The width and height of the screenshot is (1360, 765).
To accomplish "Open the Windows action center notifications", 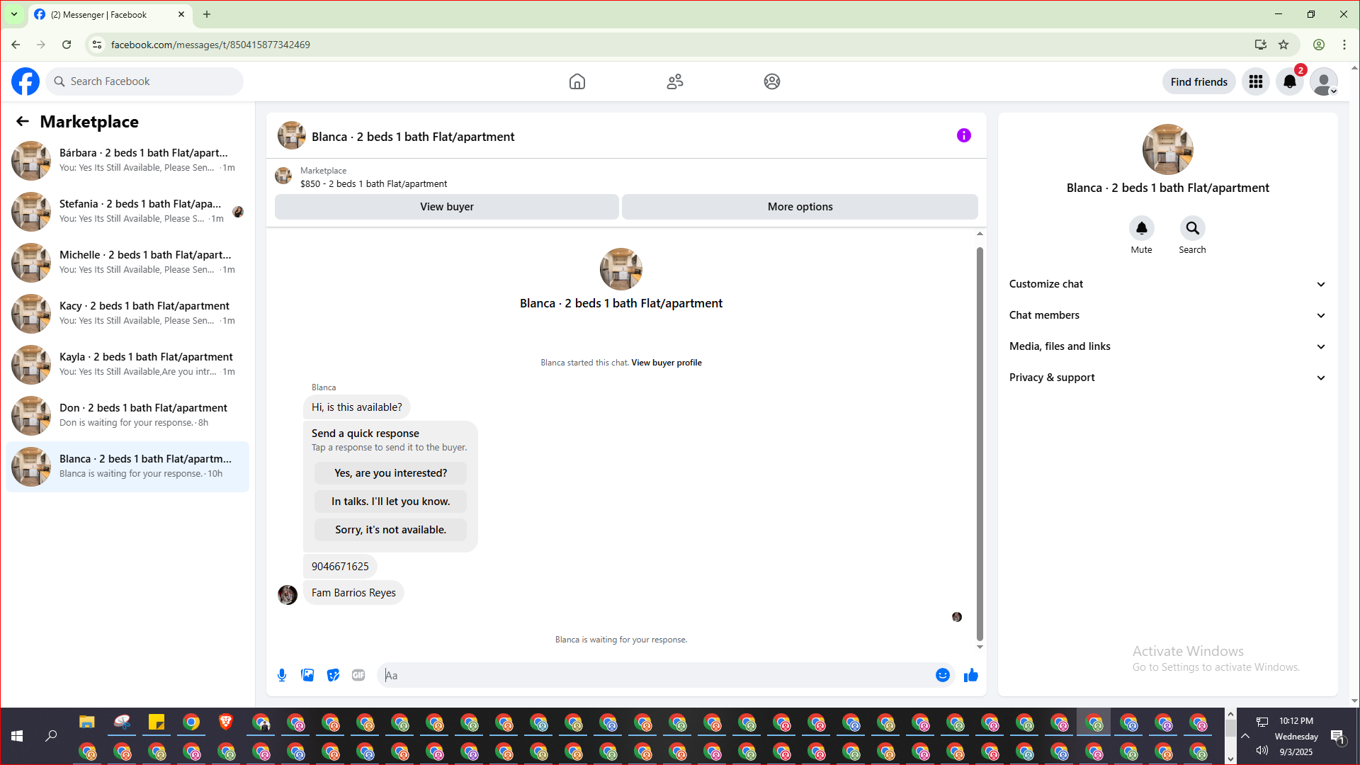I will pos(1337,736).
